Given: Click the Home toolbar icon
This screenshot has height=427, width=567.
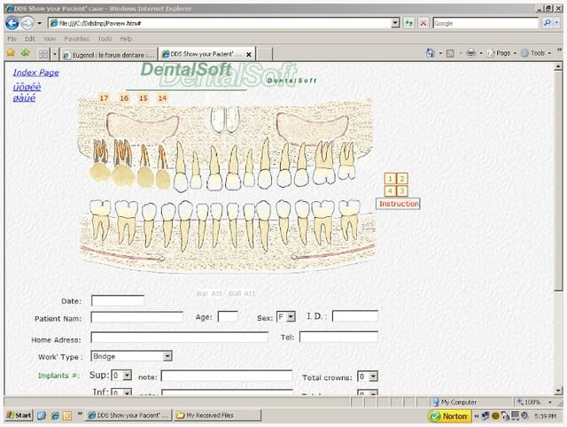Looking at the screenshot, I should coord(431,53).
